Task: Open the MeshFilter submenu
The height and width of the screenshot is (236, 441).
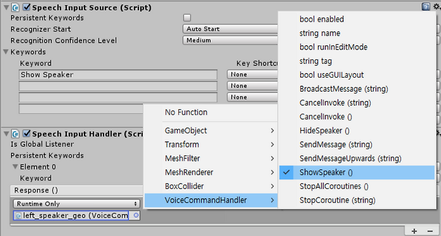Action: 211,158
